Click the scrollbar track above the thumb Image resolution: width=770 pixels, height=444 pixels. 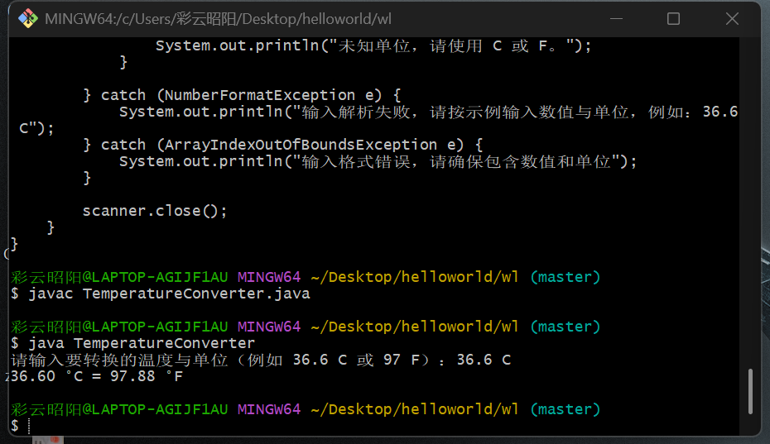(751, 207)
